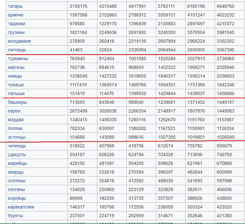This screenshot has width=245, height=224.
Task: Open the эстонцы link
Action: tap(16, 137)
